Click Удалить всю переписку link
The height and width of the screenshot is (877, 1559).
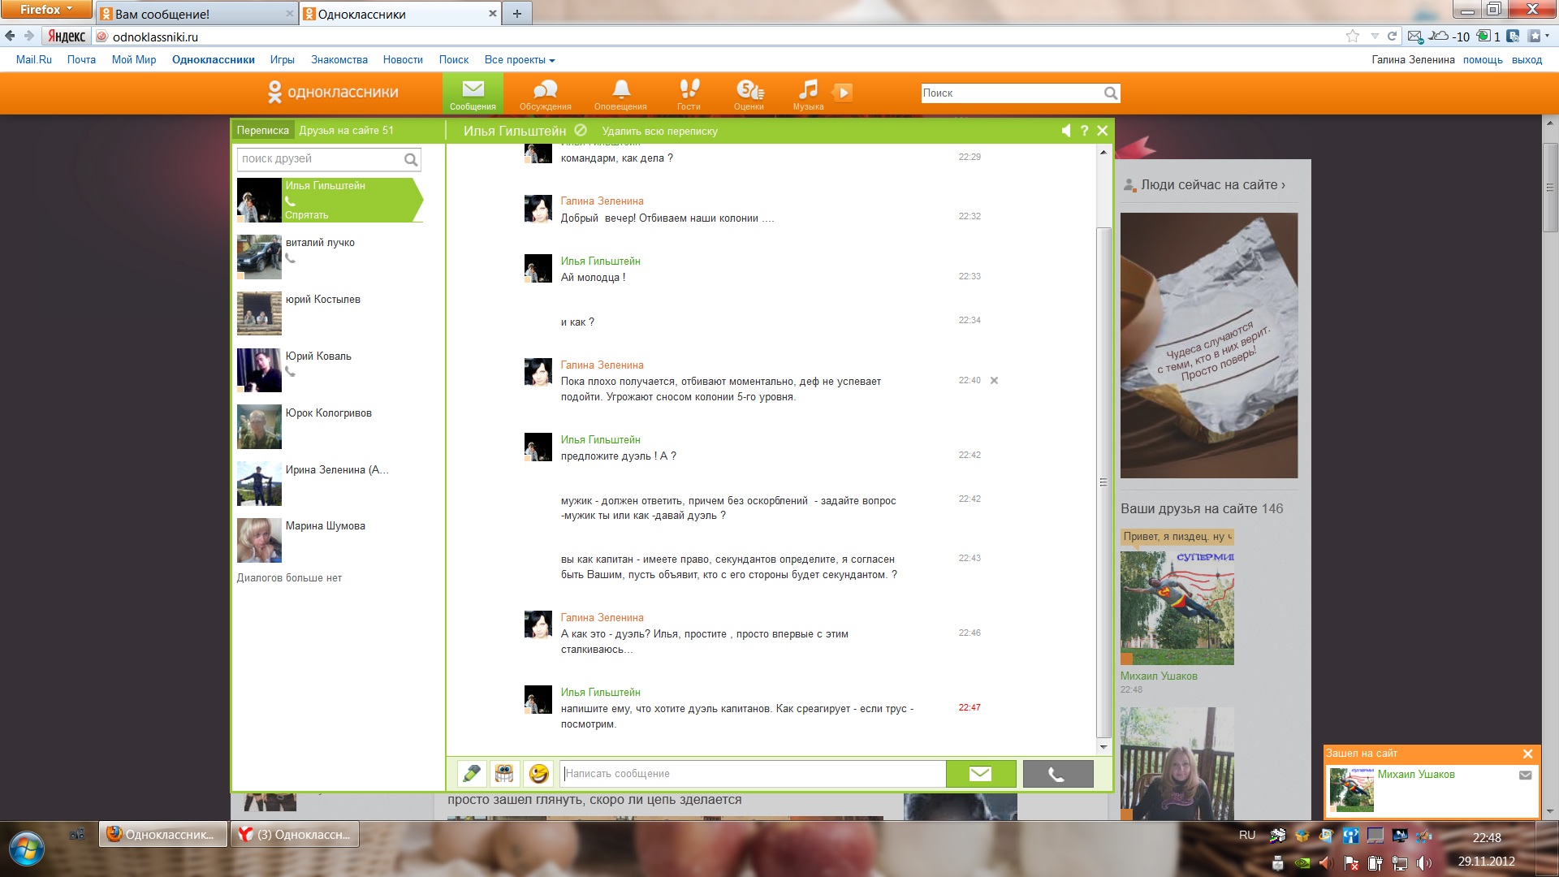659,132
